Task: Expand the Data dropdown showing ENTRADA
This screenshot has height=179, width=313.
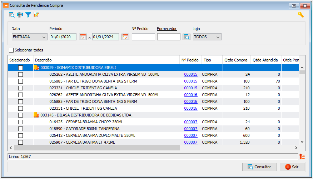Action: point(30,37)
